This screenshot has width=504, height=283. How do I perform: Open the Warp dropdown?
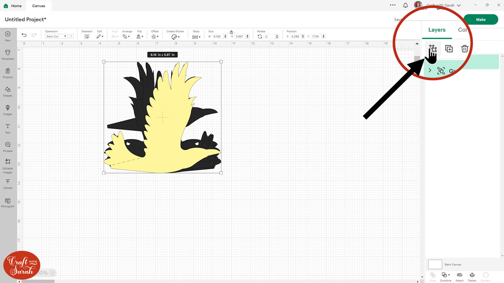click(196, 37)
